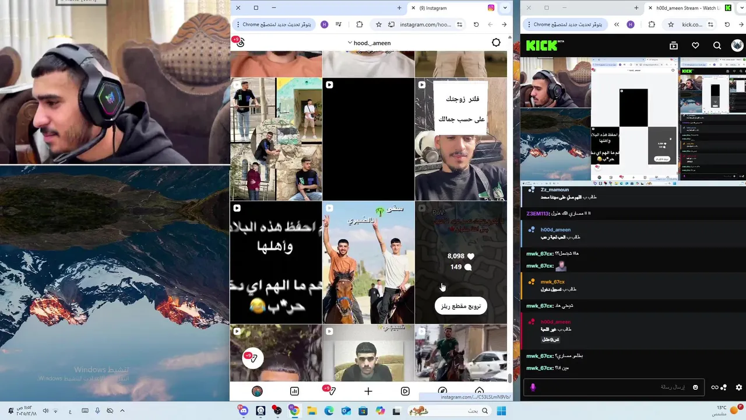Bookmark Kick page with star icon
Viewport: 746px width, 420px height.
click(671, 24)
